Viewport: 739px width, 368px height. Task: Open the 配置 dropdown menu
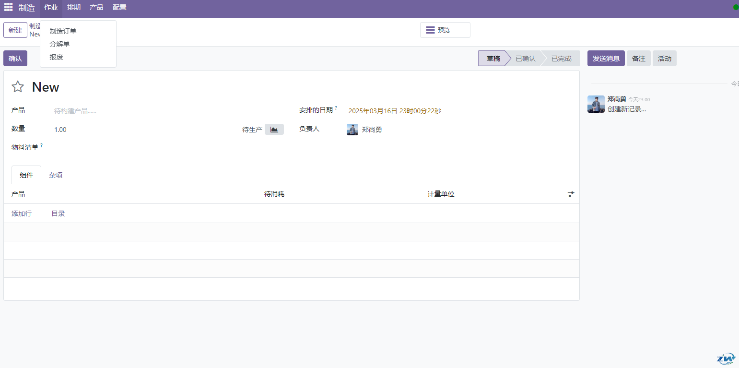click(119, 7)
